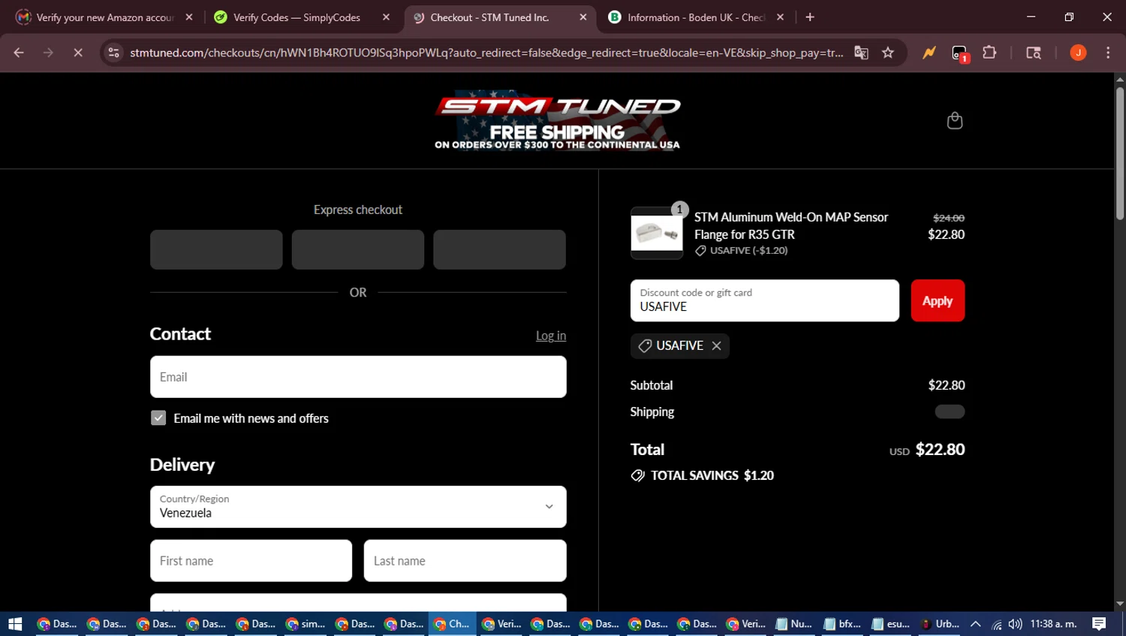View site information icon in address bar
Viewport: 1126px width, 636px height.
click(113, 53)
